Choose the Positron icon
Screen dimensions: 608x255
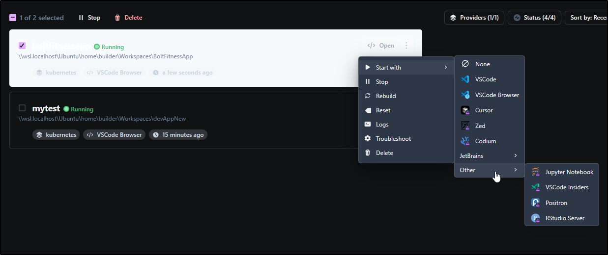(x=536, y=203)
